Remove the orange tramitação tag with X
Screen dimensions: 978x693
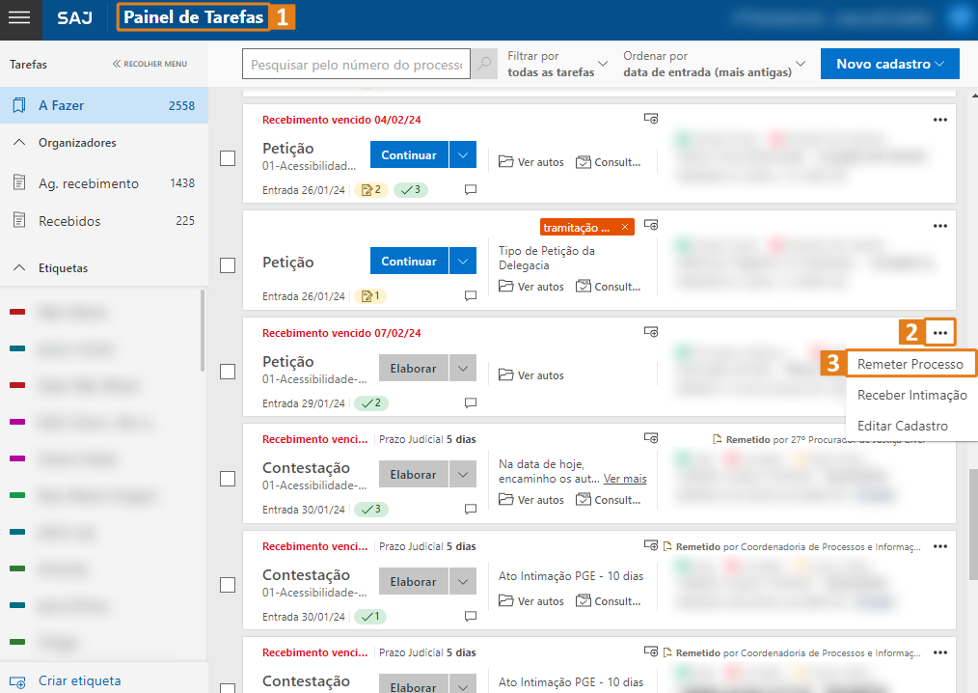[x=625, y=228]
